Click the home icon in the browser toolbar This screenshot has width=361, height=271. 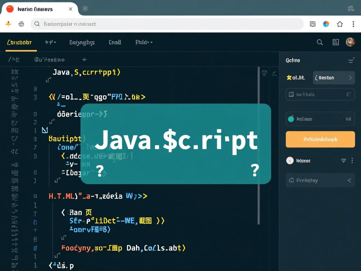(x=340, y=24)
